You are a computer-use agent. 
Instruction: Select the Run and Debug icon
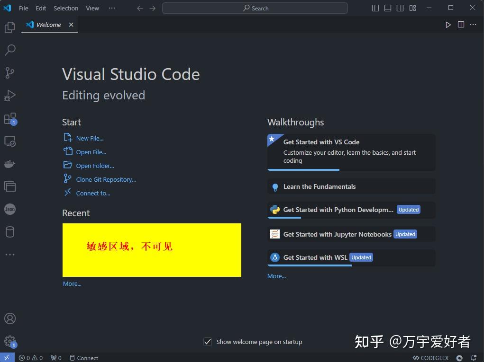click(10, 95)
